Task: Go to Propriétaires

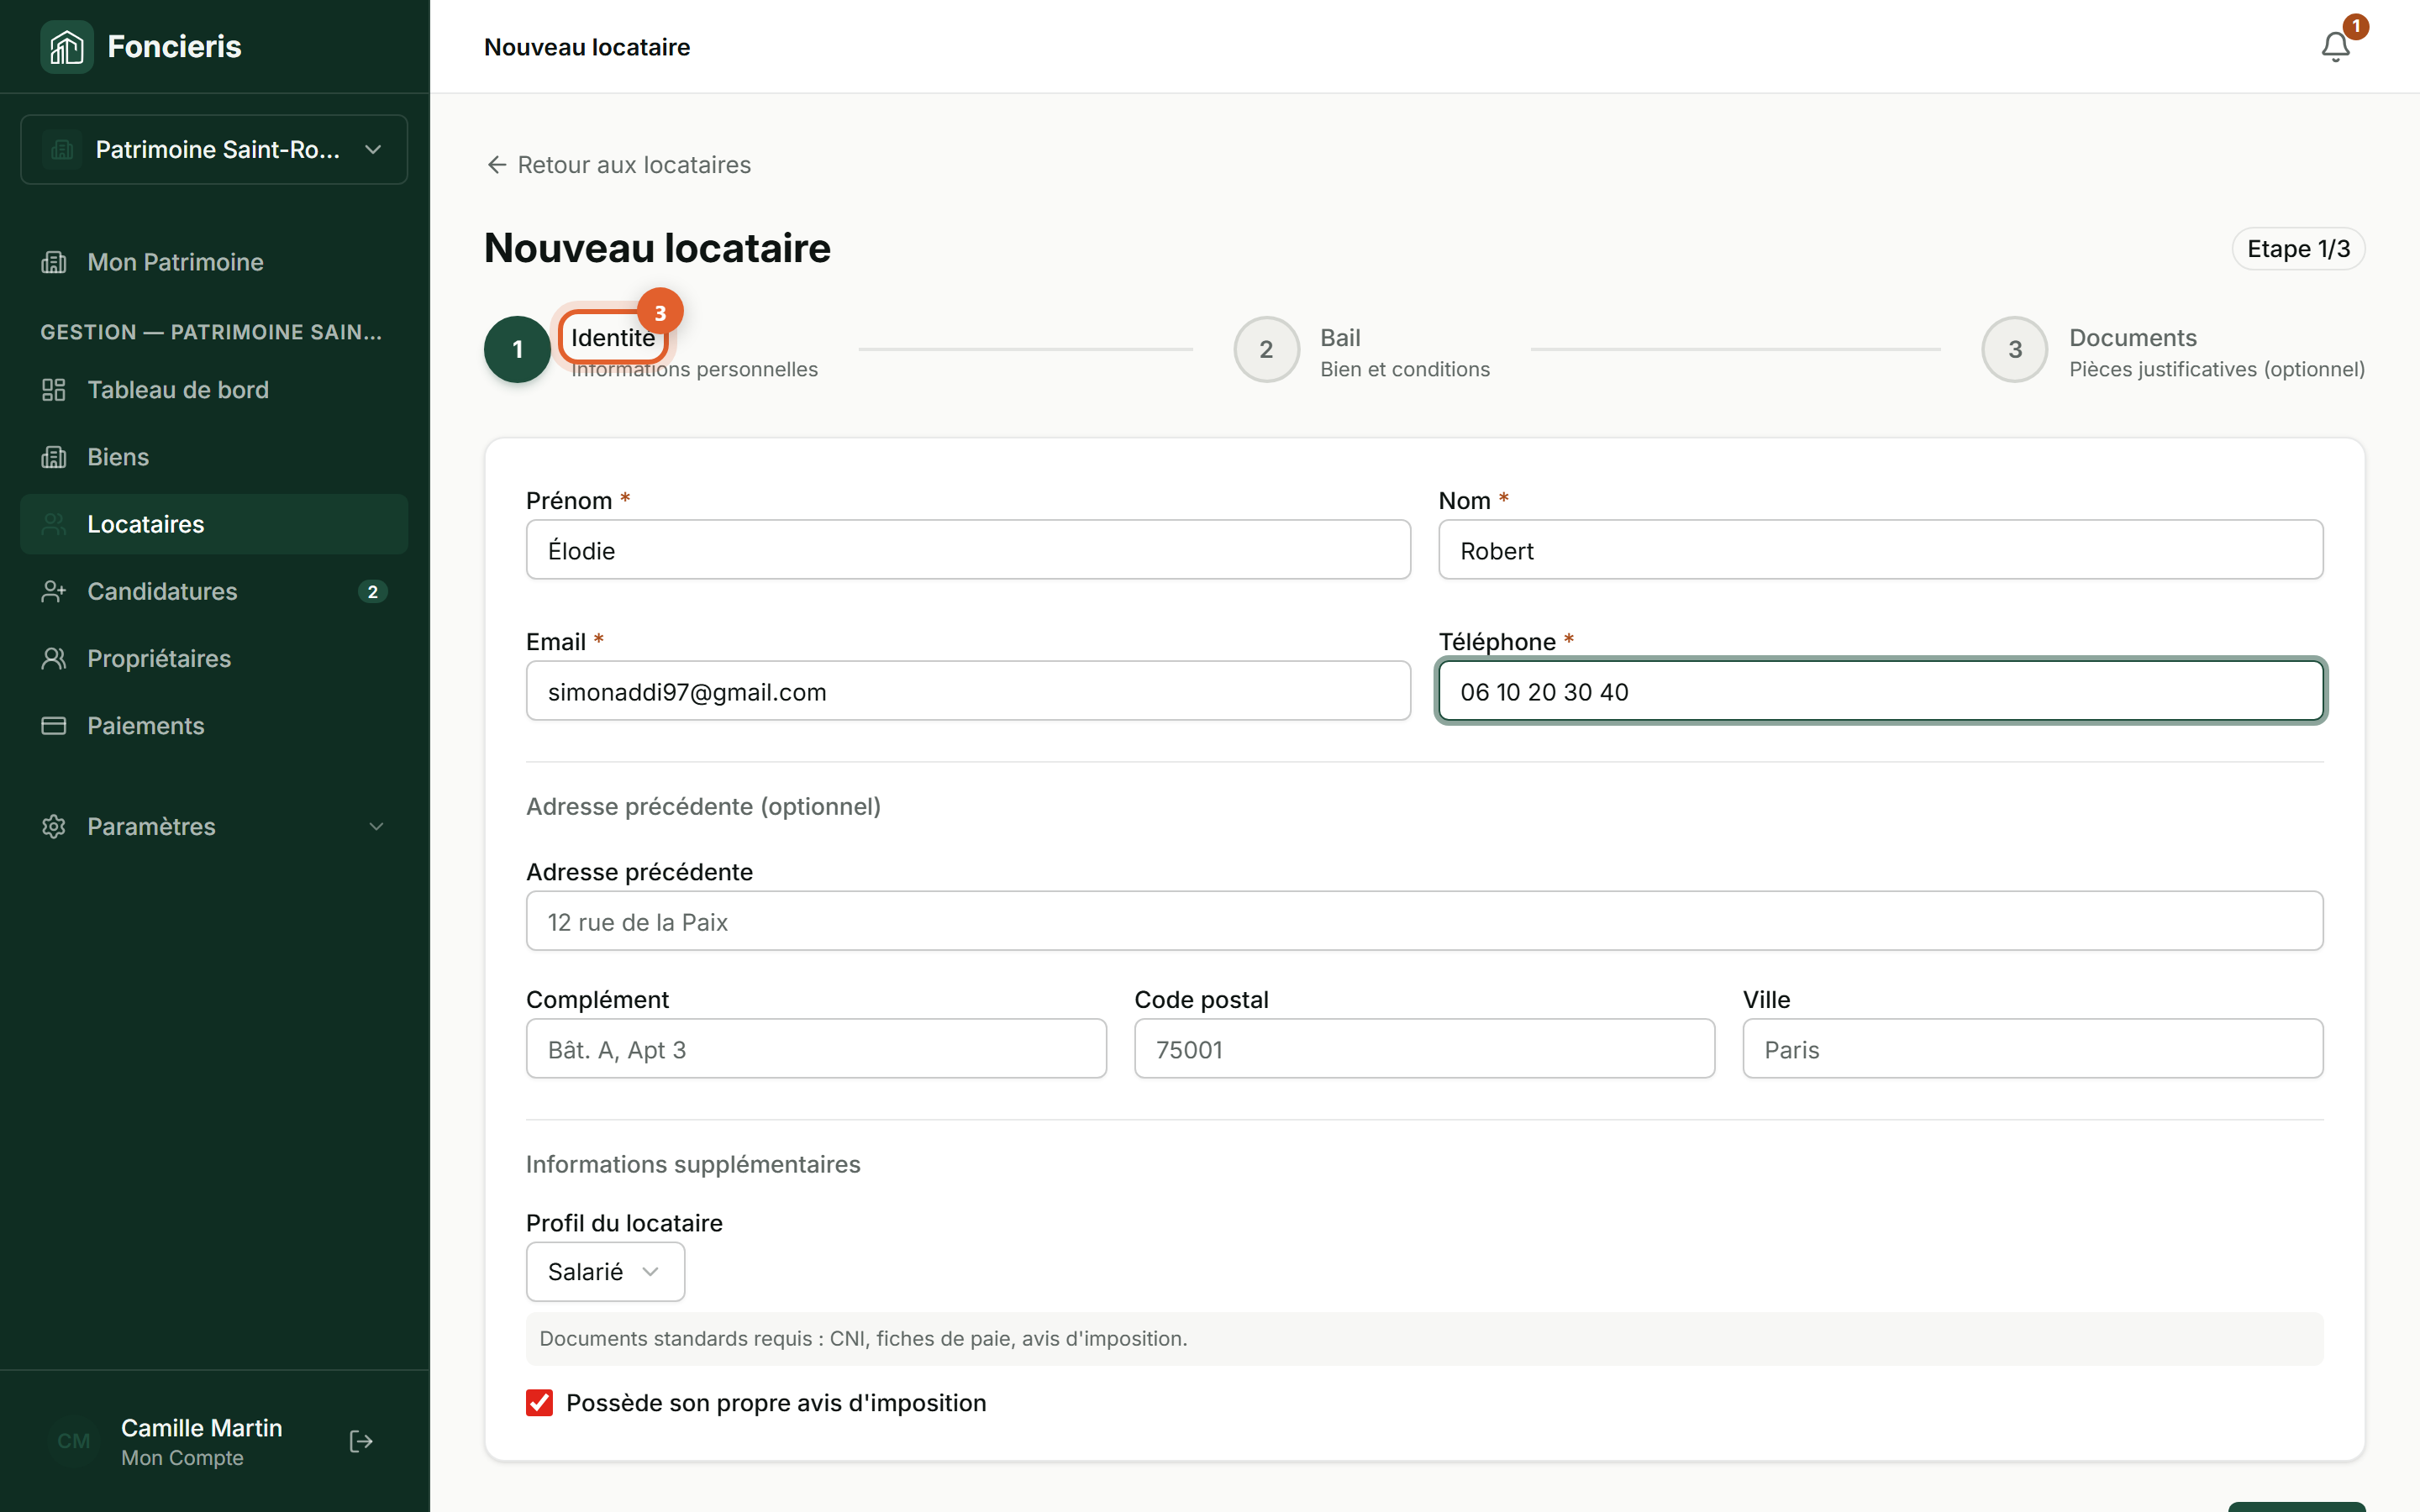Action: pos(214,658)
